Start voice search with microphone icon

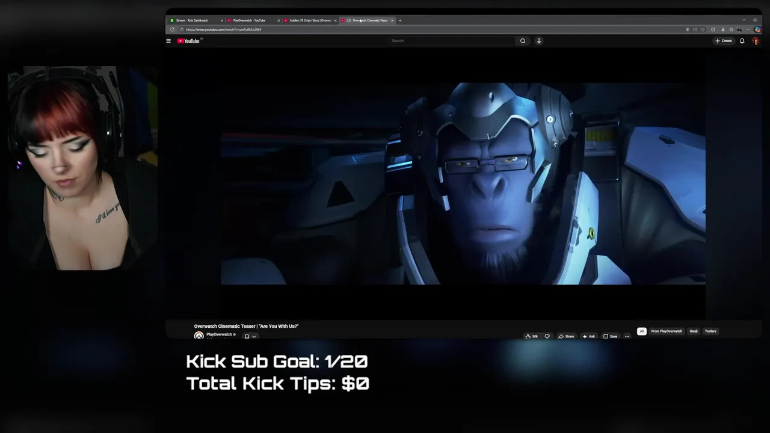[539, 41]
